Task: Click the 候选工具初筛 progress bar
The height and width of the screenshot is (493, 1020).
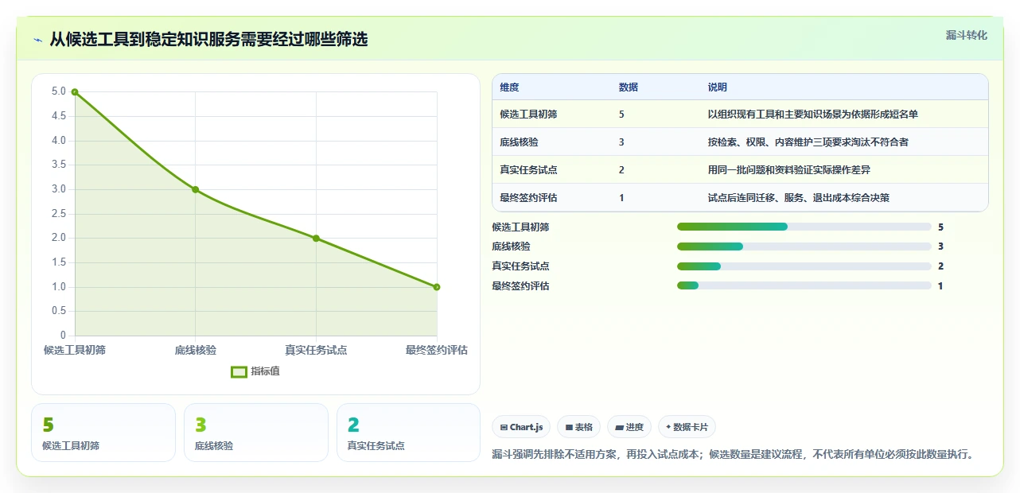Action: [x=804, y=227]
